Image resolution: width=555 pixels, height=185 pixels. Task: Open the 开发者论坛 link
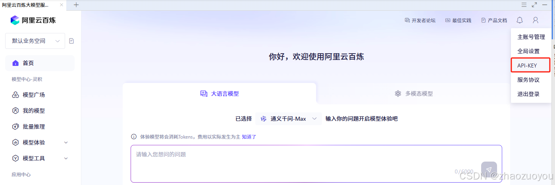[424, 20]
